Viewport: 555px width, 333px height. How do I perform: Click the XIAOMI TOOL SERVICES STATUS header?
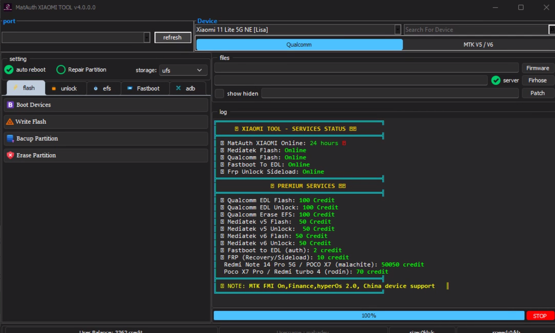click(x=296, y=129)
